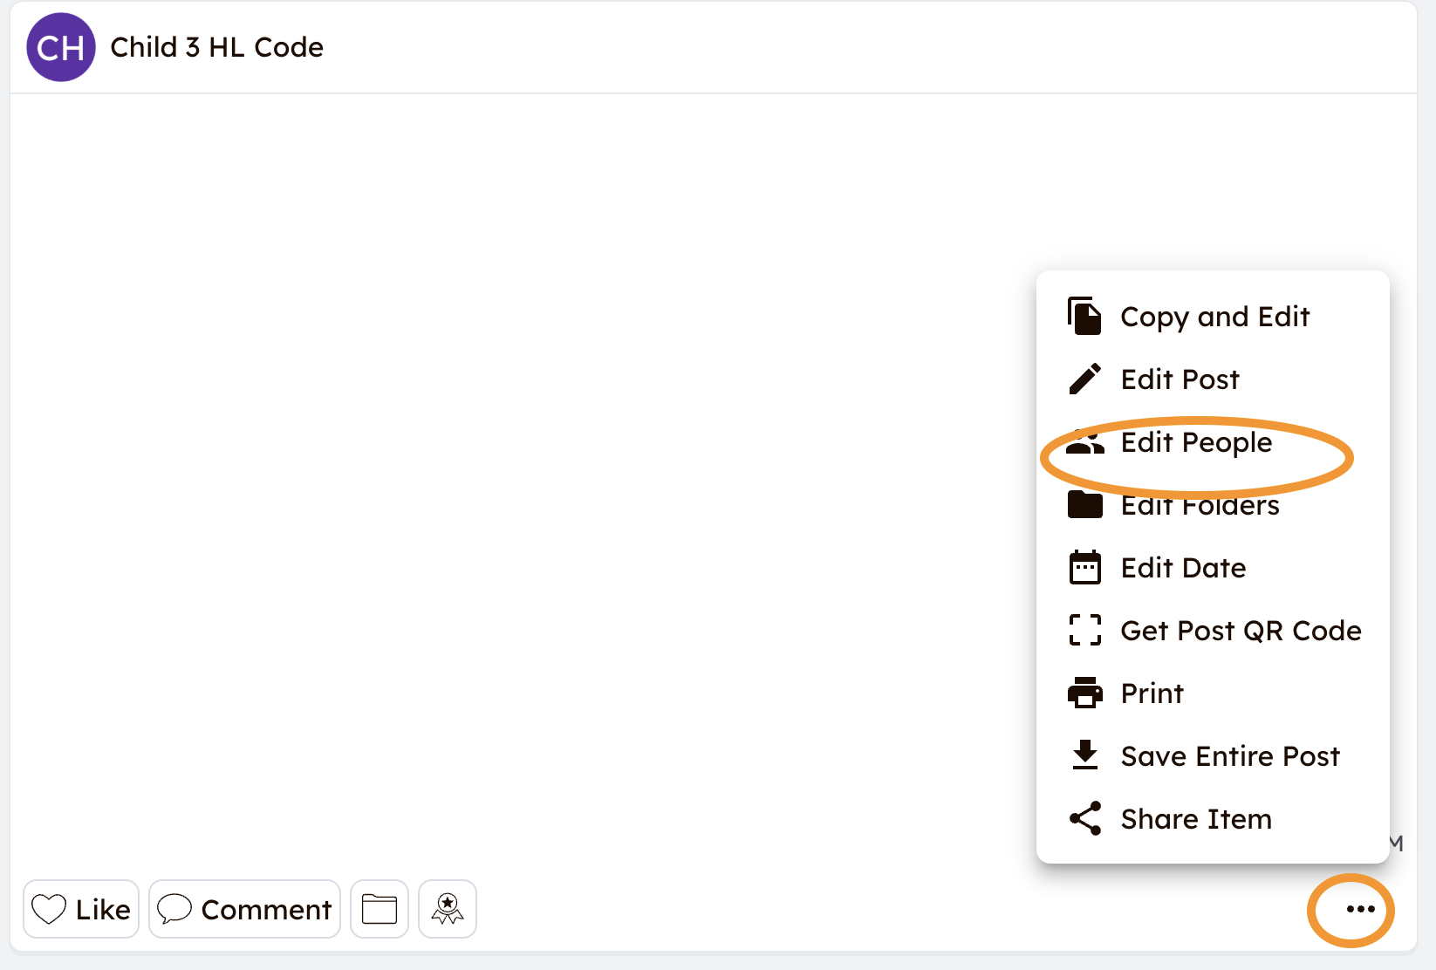Click the folder icon button beside Comment
The width and height of the screenshot is (1436, 970).
[x=380, y=909]
